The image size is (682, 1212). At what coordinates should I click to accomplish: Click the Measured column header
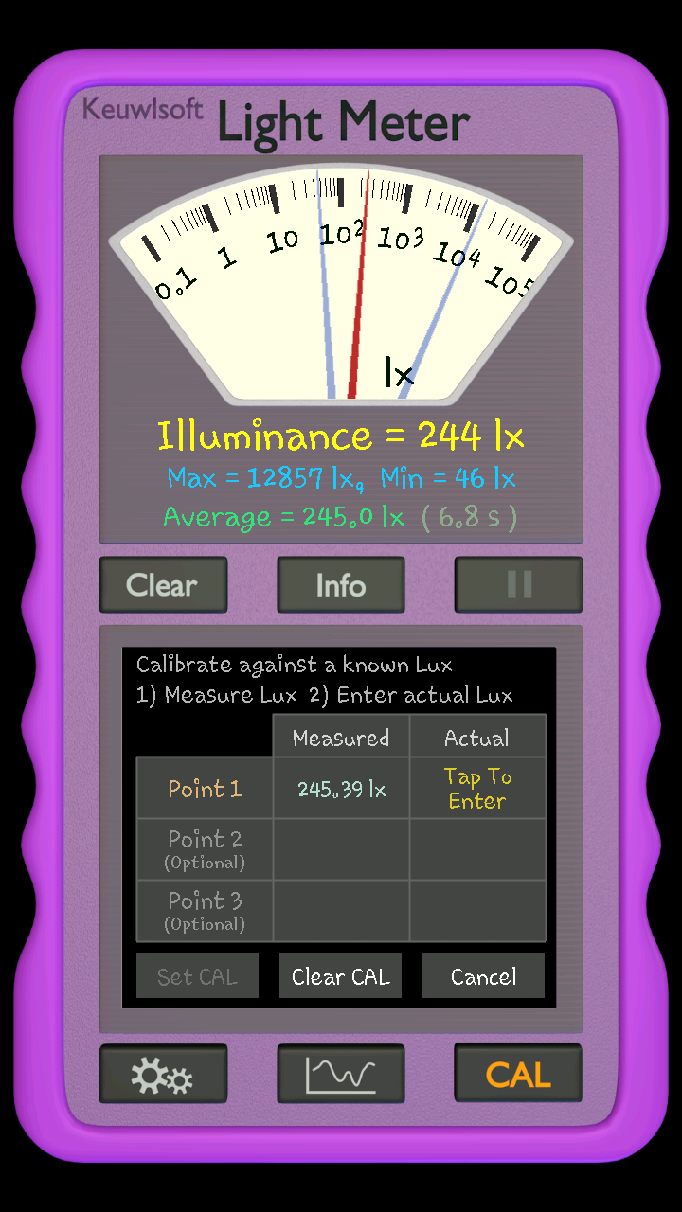click(x=341, y=738)
